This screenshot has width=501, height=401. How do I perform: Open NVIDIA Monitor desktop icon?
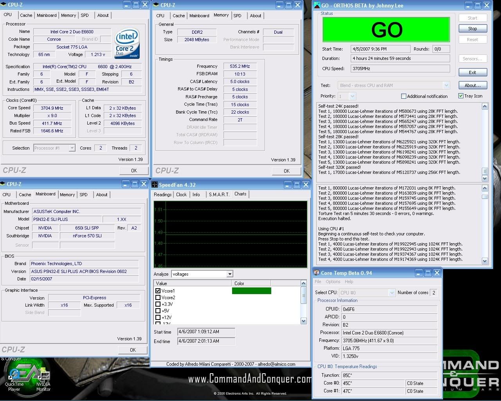tap(43, 379)
